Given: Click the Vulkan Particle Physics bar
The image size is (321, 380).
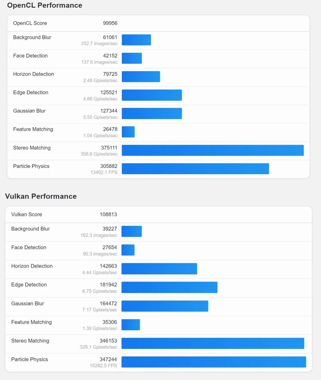Looking at the screenshot, I should (x=213, y=362).
